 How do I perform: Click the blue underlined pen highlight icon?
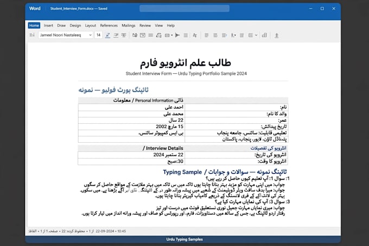click(107, 35)
